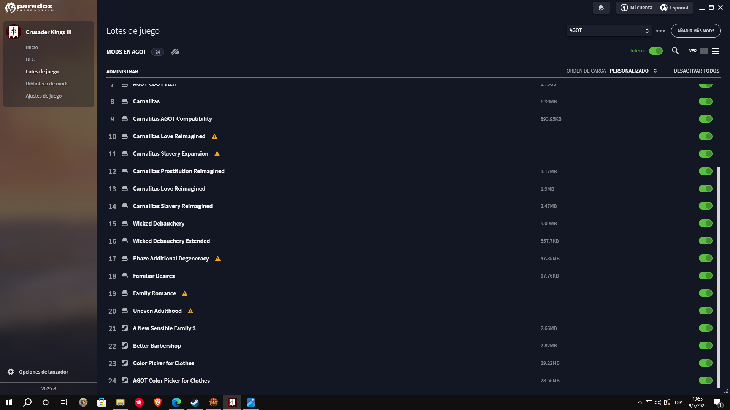Click the search magnifier icon in mods header
This screenshot has width=730, height=410.
pyautogui.click(x=675, y=51)
